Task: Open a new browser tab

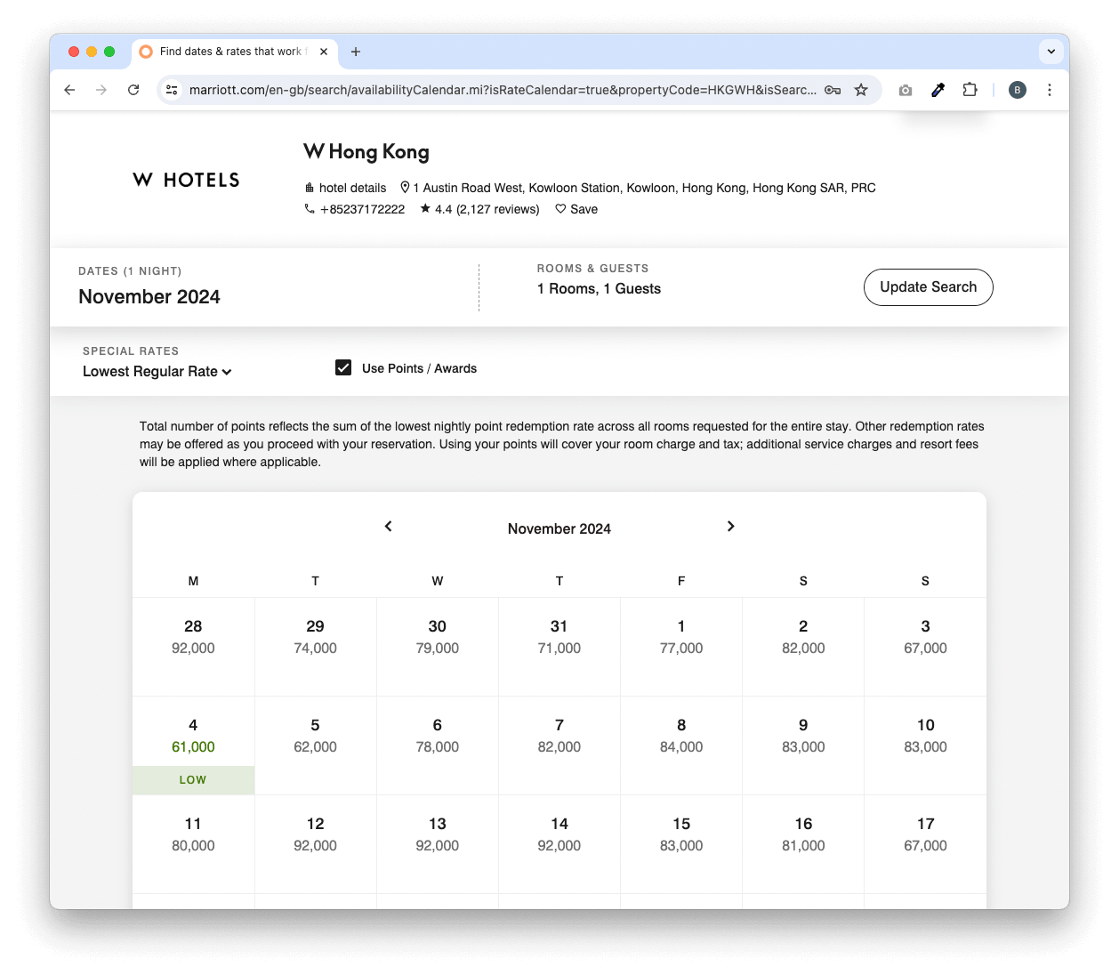Action: (x=356, y=52)
